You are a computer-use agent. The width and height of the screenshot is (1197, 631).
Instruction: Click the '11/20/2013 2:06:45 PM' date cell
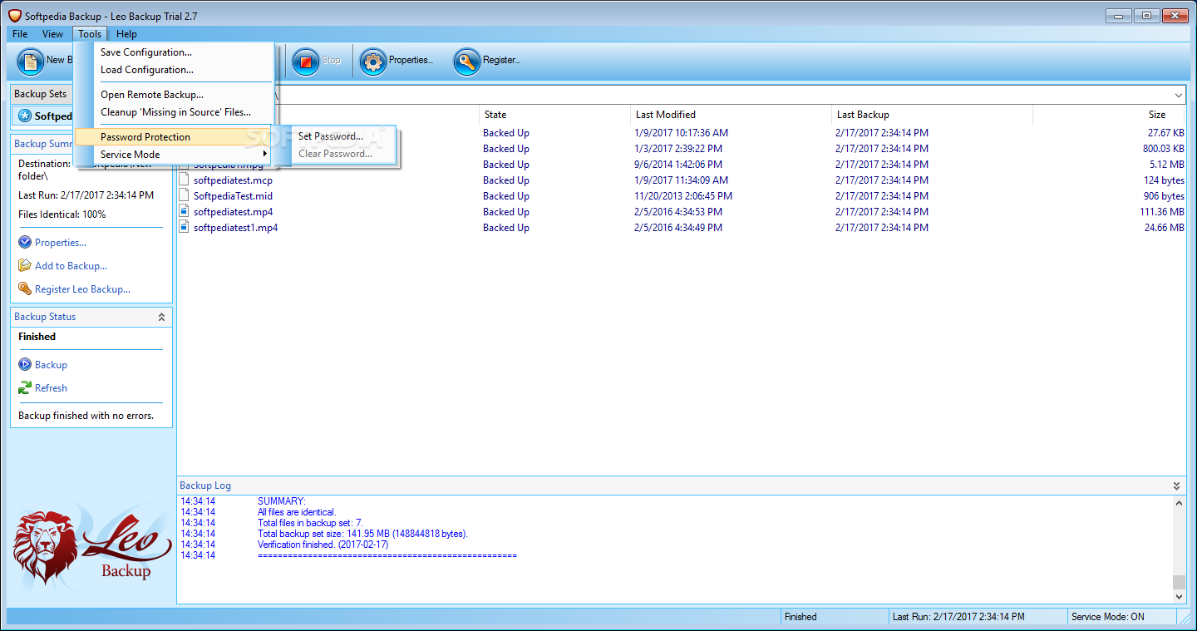click(x=683, y=196)
